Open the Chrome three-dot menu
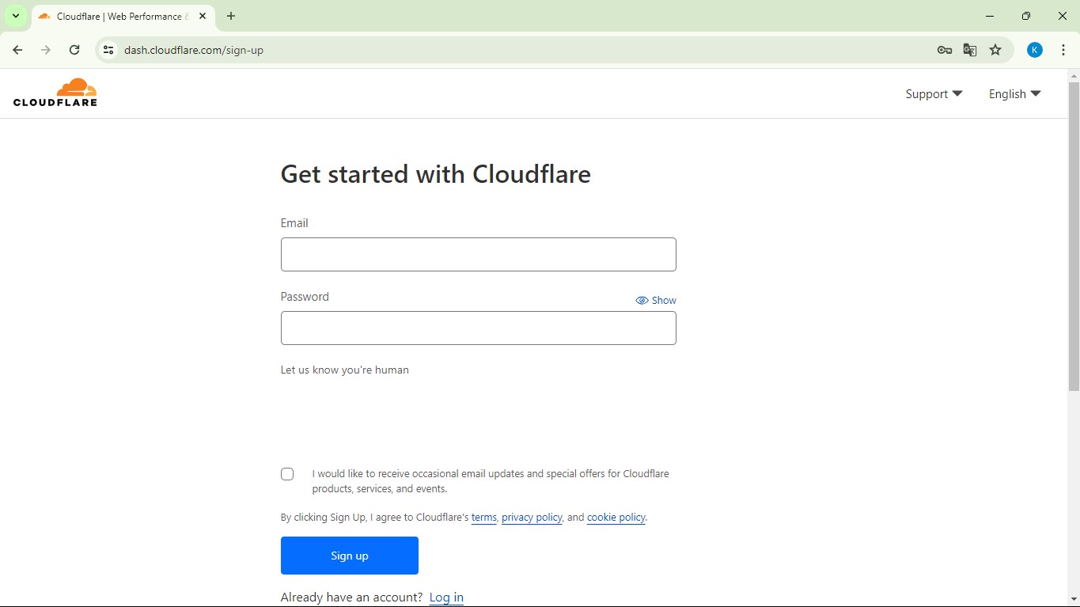Image resolution: width=1080 pixels, height=607 pixels. tap(1063, 50)
